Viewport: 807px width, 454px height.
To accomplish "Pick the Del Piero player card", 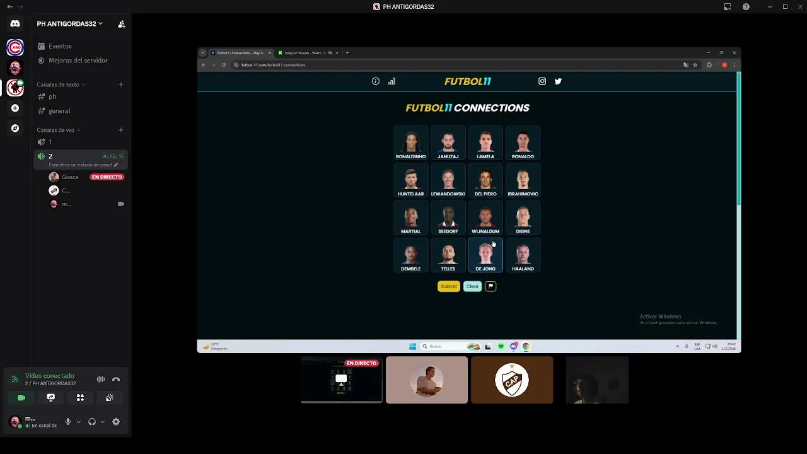I will 485,180.
